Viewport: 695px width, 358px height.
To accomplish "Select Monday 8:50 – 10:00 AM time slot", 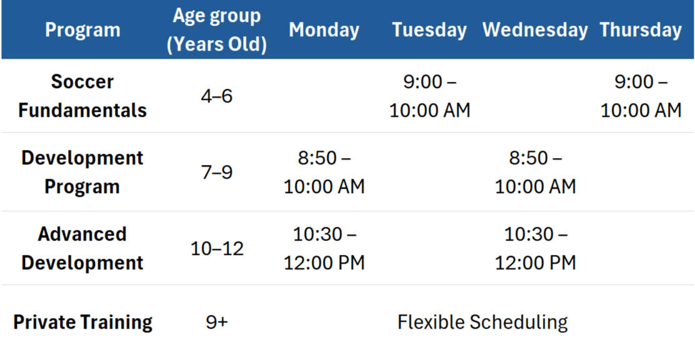I will 324,172.
